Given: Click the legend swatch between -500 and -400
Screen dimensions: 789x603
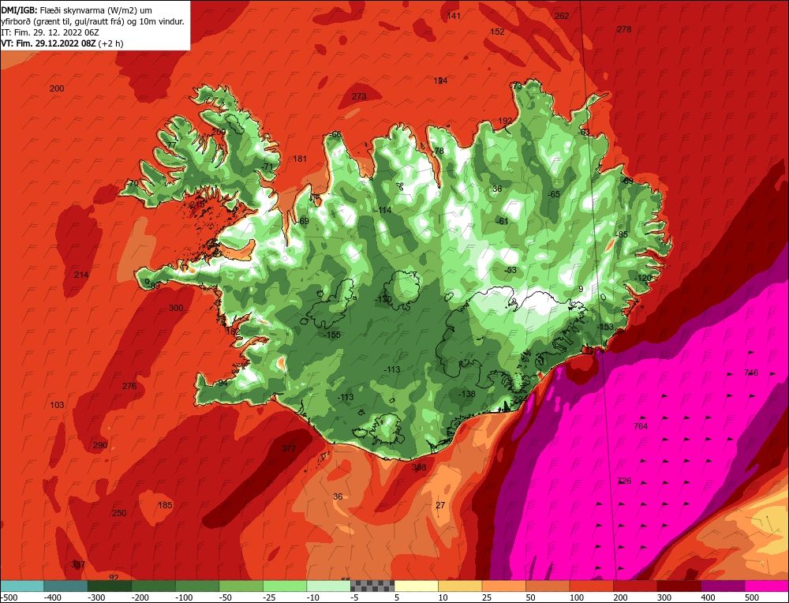Looking at the screenshot, I should pyautogui.click(x=22, y=586).
